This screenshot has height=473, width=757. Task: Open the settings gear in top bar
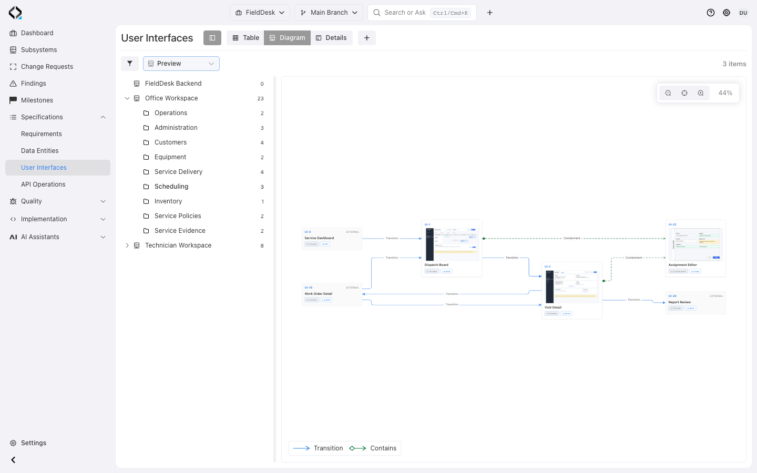coord(727,13)
